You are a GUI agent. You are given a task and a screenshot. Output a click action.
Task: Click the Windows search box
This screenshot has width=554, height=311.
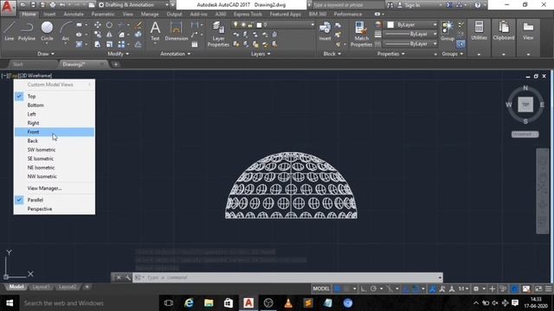pyautogui.click(x=88, y=303)
